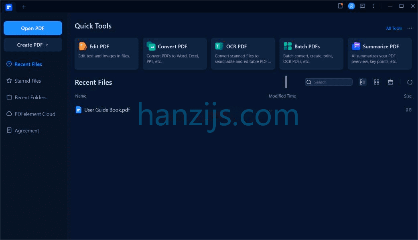Image resolution: width=418 pixels, height=240 pixels.
Task: Refresh the recent files list
Action: (x=410, y=82)
